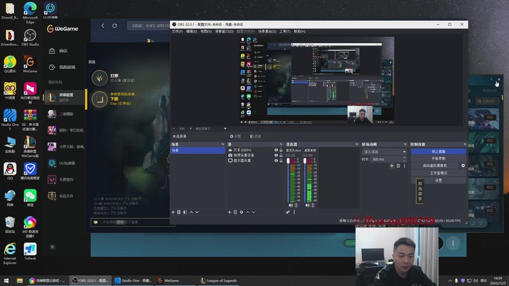
Task: Open audio mixer three-dot menu
Action: (x=295, y=212)
